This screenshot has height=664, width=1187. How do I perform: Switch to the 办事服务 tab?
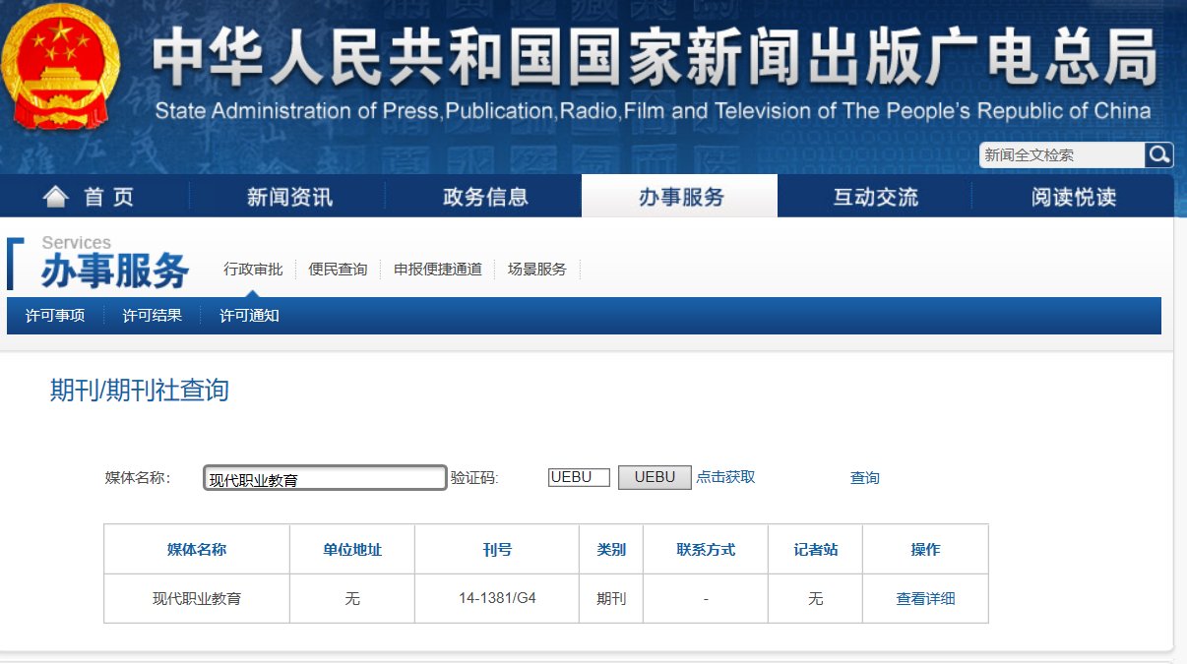click(678, 196)
